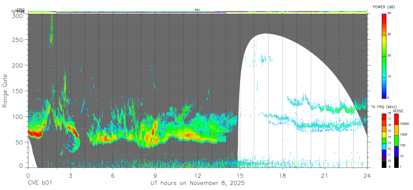Click the 12 tick label on the UT hours axis
Image resolution: width=413 pixels, height=190 pixels.
point(198,176)
